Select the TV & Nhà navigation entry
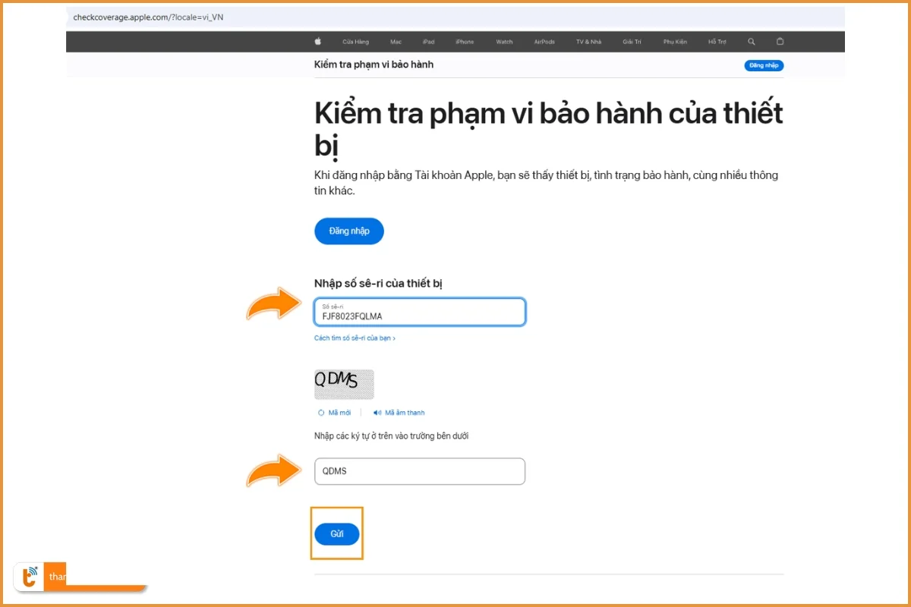This screenshot has width=911, height=607. pyautogui.click(x=588, y=42)
